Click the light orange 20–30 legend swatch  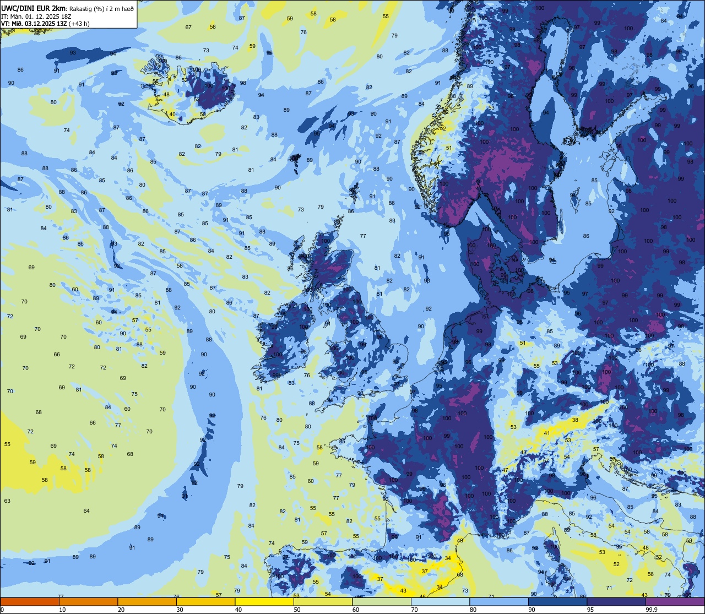pos(147,601)
